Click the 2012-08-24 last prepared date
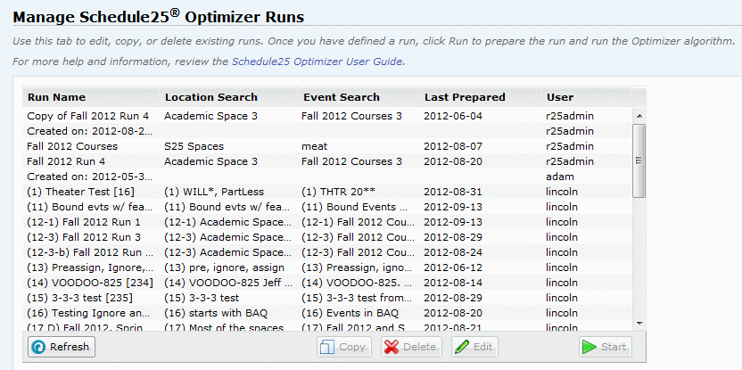Screen dimensions: 742x370 coord(453,252)
